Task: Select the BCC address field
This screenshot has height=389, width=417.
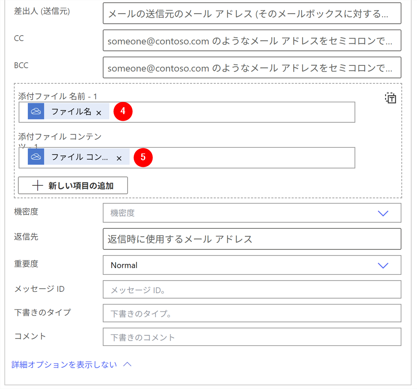Action: pos(252,68)
